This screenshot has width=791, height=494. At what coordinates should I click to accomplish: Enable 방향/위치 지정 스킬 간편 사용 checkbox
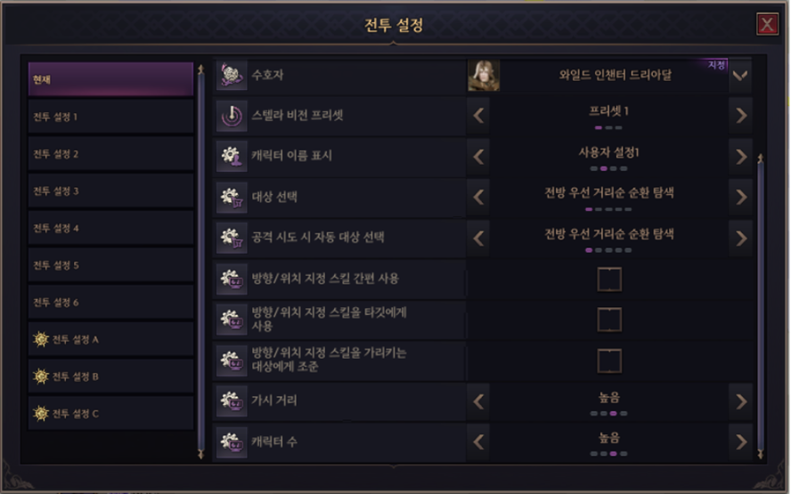(x=609, y=279)
